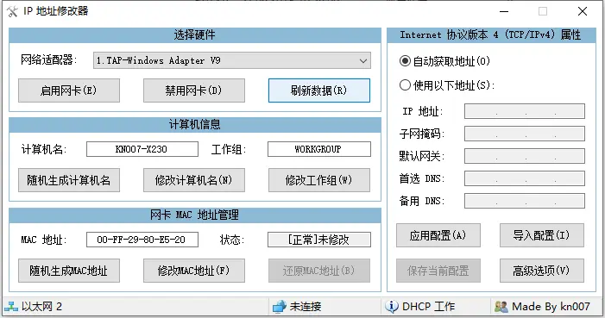
Task: Click the 默认网关 input field
Action: [525, 156]
